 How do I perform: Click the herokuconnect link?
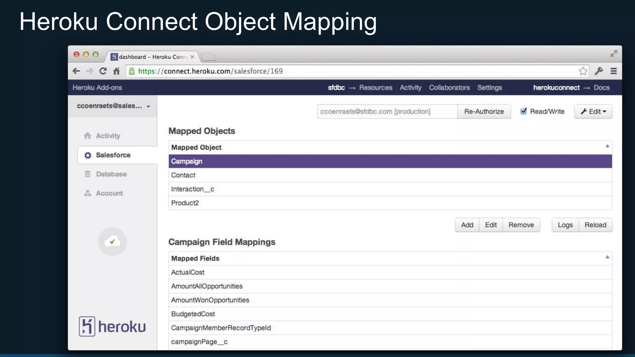(556, 88)
